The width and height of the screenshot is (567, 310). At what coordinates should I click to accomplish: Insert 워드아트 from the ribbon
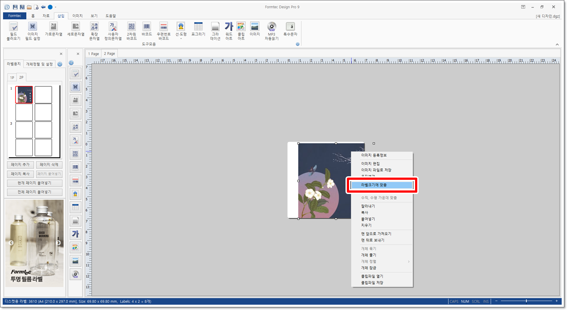tap(229, 31)
